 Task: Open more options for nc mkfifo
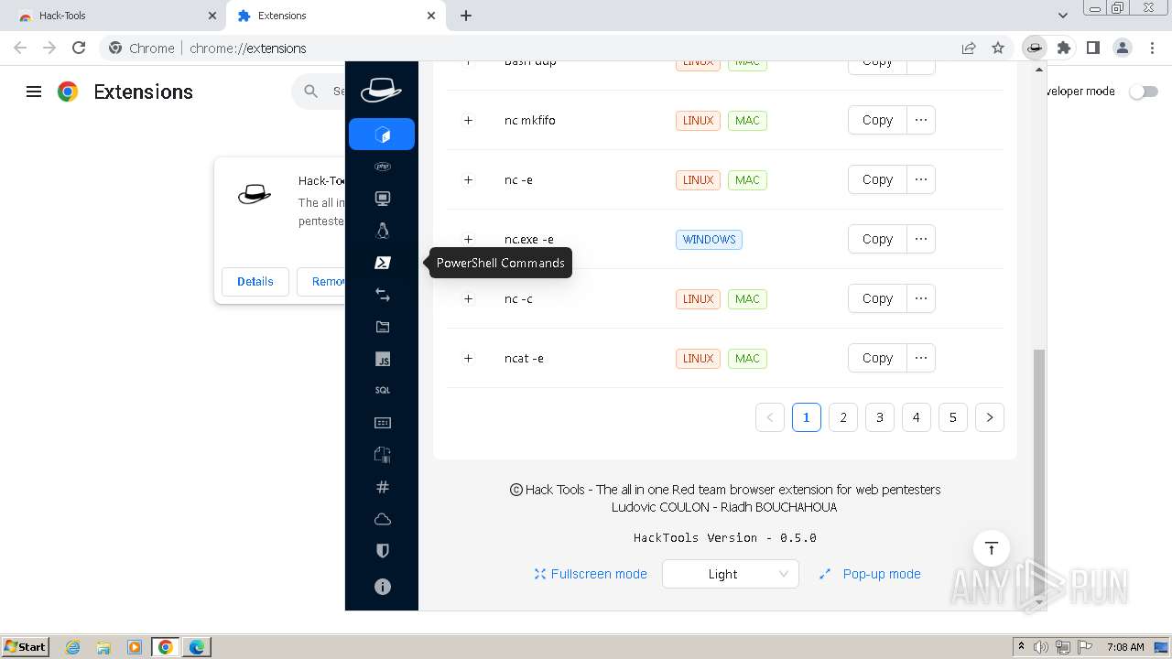[921, 120]
